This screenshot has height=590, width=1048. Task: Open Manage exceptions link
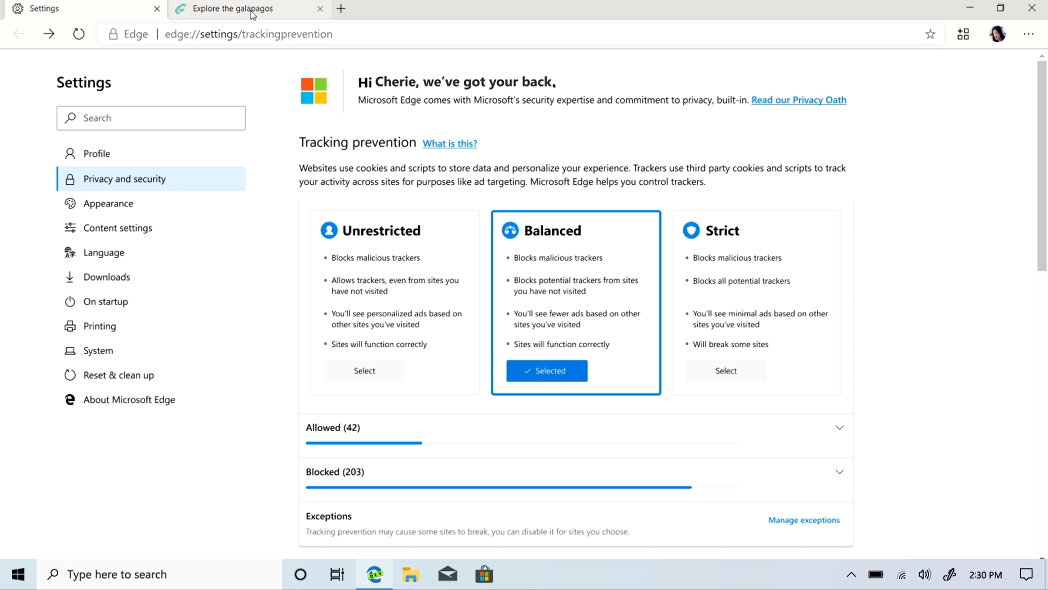tap(804, 520)
